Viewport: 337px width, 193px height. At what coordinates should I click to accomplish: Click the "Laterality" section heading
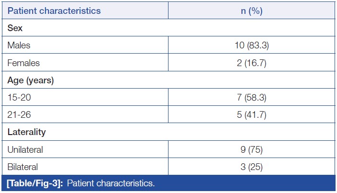[25, 133]
